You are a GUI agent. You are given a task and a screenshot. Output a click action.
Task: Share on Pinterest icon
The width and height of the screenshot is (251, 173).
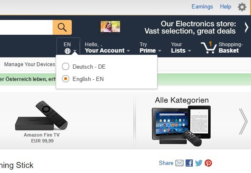208,163
